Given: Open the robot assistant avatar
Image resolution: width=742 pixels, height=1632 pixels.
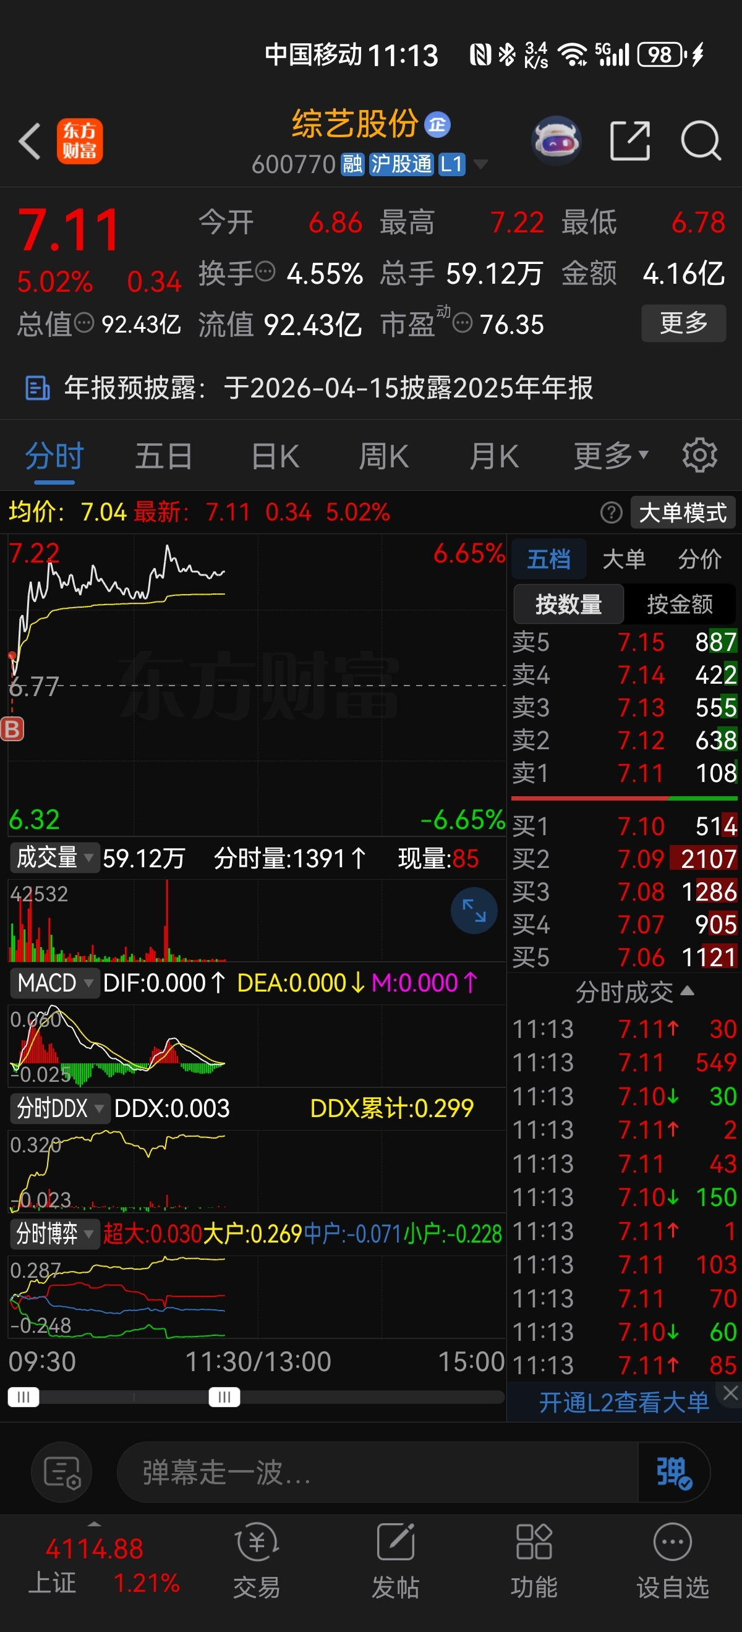Looking at the screenshot, I should coord(556,140).
